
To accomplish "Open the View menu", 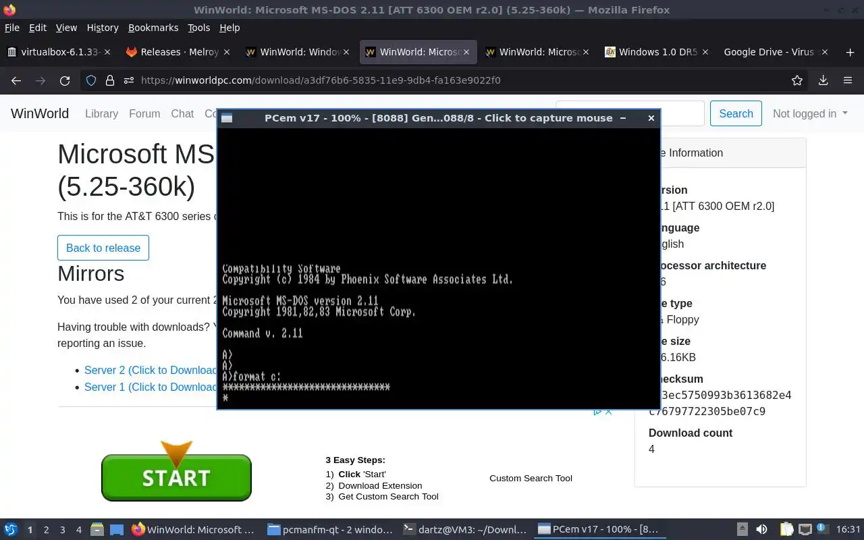I will point(66,28).
